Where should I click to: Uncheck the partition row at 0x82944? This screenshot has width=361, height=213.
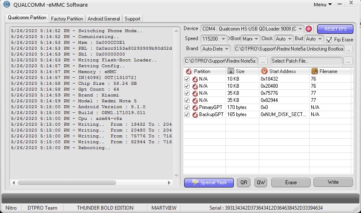coord(187,100)
